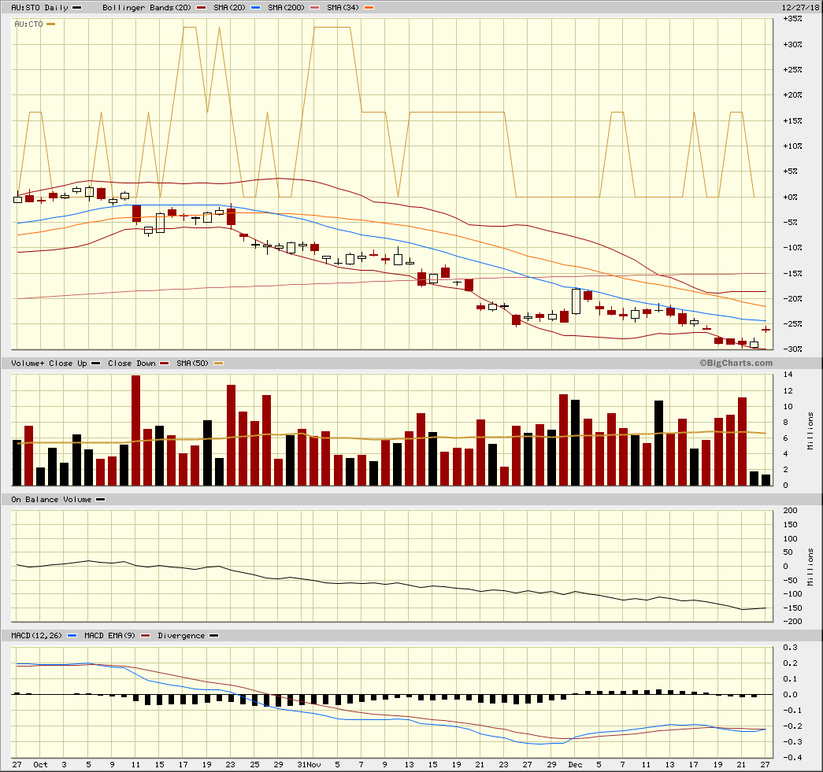
Task: Click the blue SMA(20) legend swatch
Action: click(x=256, y=8)
